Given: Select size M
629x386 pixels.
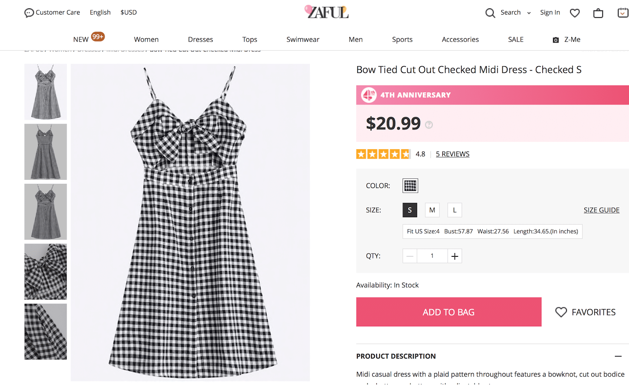Looking at the screenshot, I should point(432,210).
